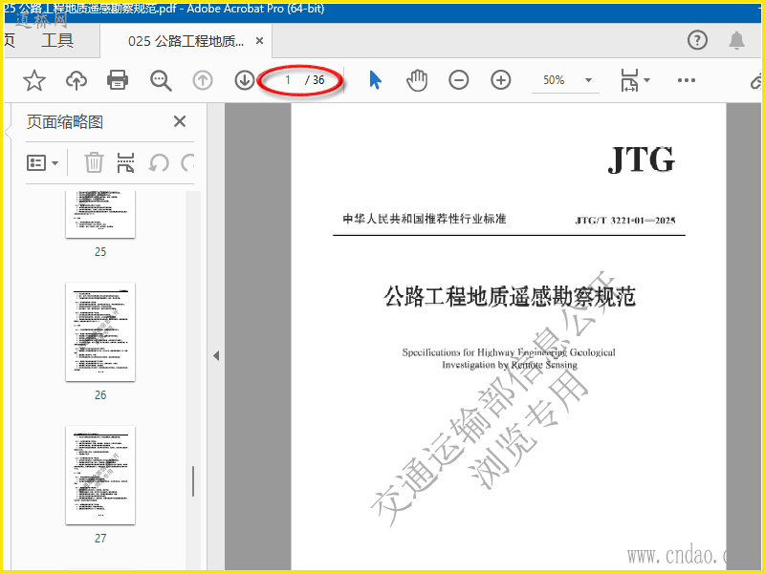Screen dimensions: 765x573
Task: Select the arrow selection tool
Action: point(375,80)
